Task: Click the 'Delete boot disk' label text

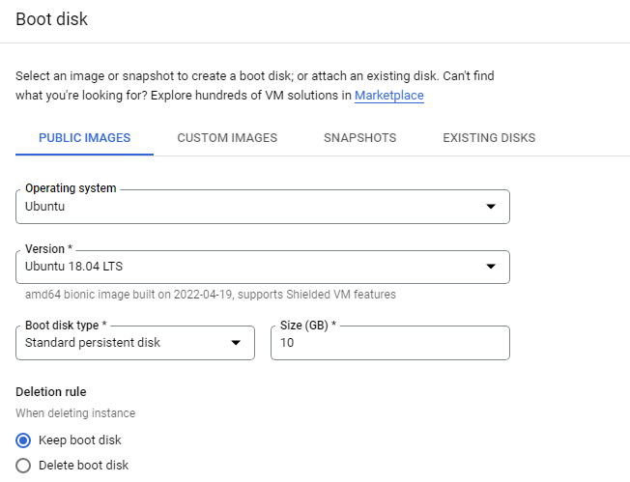Action: pyautogui.click(x=83, y=466)
